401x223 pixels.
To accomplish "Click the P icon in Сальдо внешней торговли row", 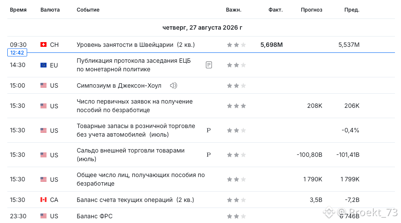I will pos(208,155).
